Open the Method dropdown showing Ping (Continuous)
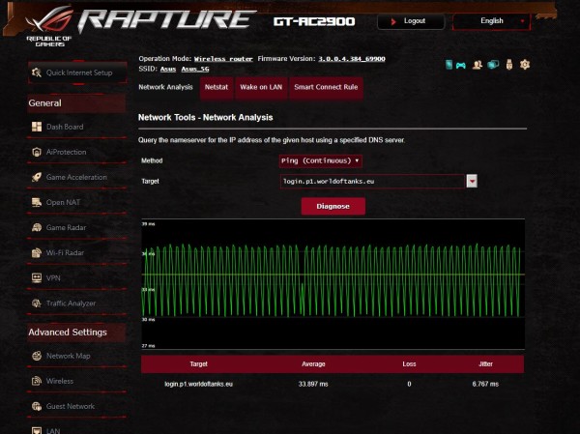Viewport: 580px width, 434px height. click(320, 161)
